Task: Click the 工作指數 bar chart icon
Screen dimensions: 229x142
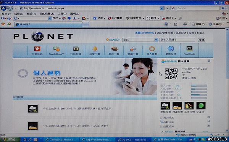Action: click(189, 105)
